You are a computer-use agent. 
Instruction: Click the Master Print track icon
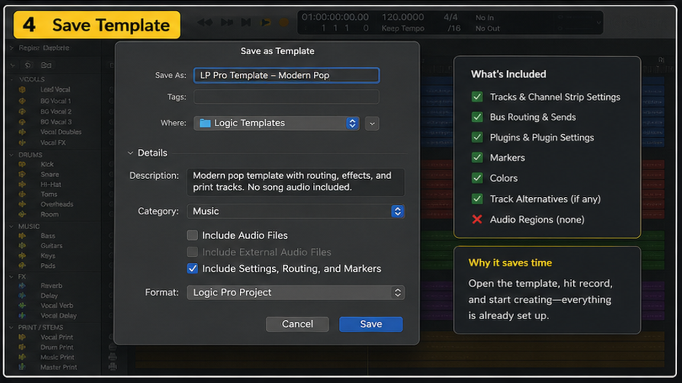pyautogui.click(x=22, y=367)
